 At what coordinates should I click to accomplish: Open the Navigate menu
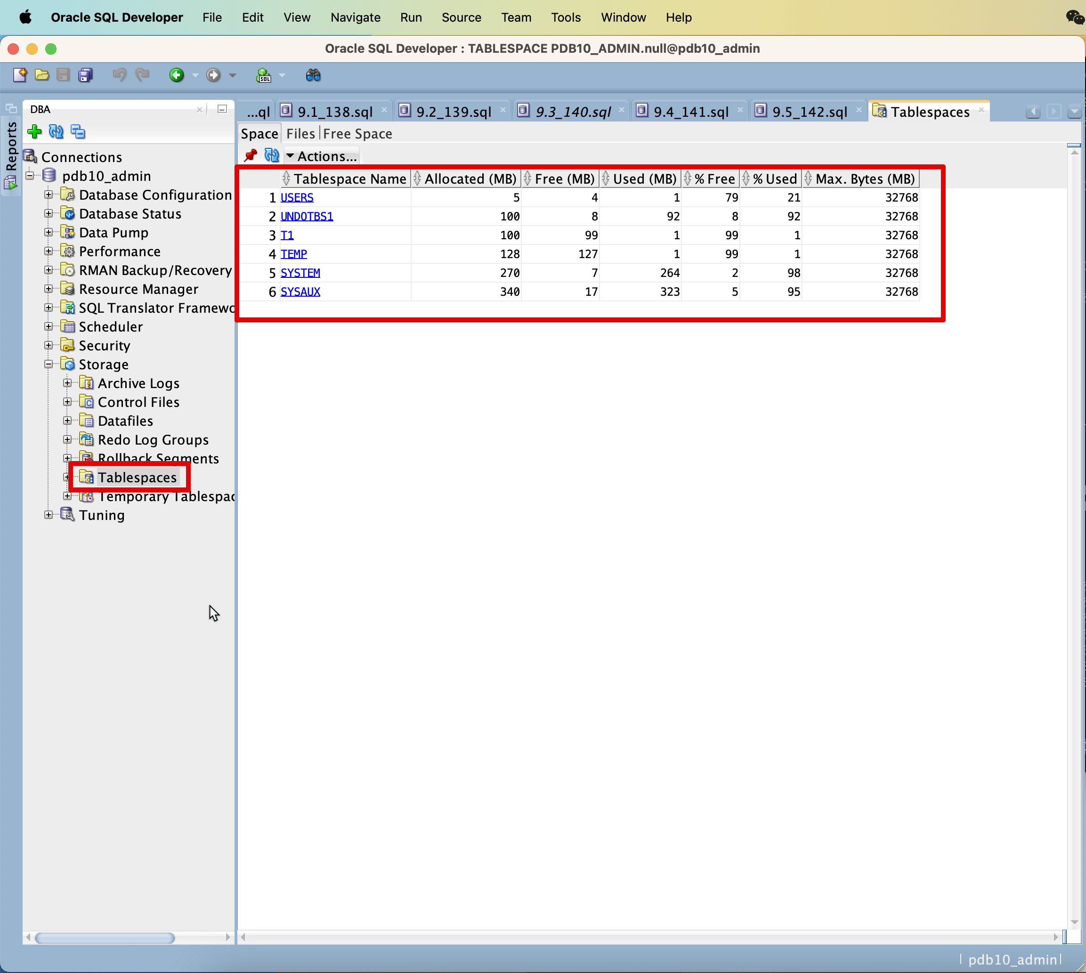coord(355,17)
